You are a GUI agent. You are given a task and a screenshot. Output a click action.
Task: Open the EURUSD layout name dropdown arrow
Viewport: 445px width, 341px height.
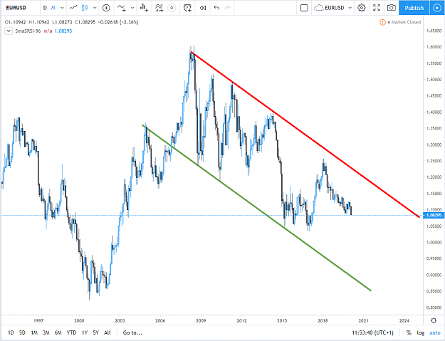[x=350, y=8]
